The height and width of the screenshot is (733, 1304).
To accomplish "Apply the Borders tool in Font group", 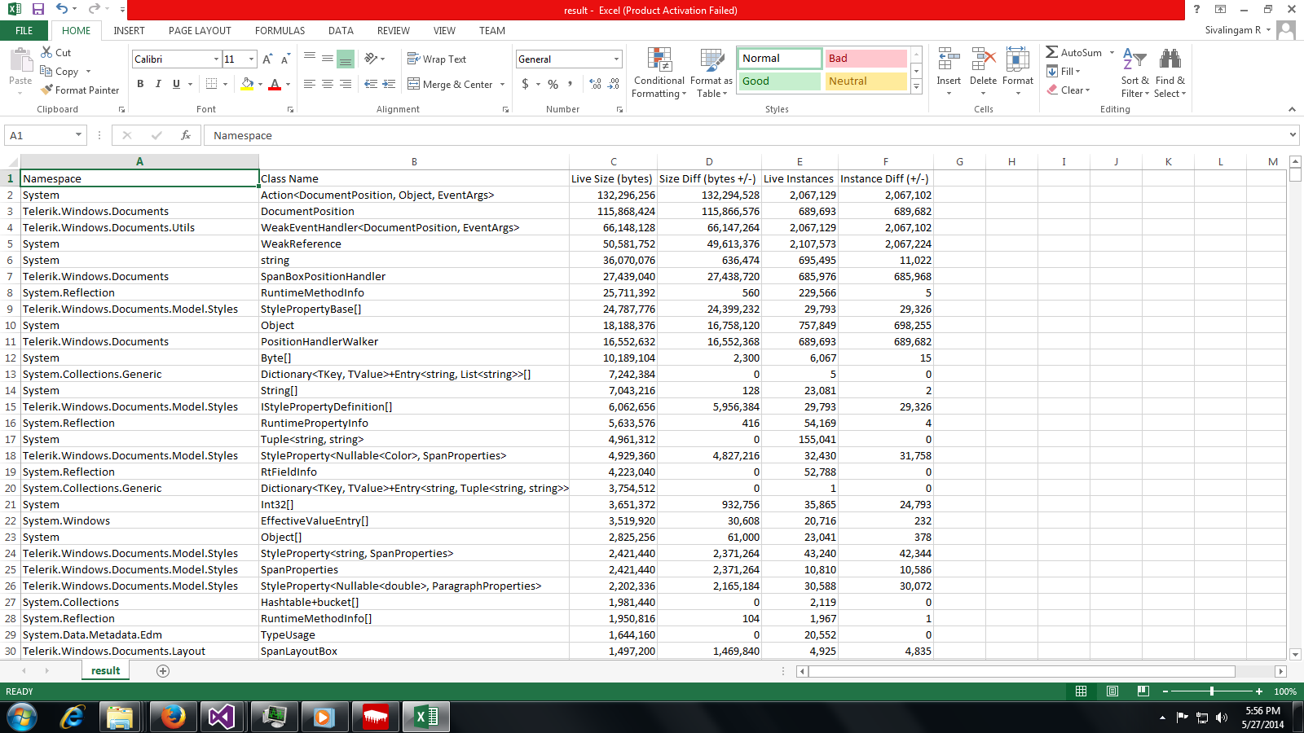I will tap(212, 84).
